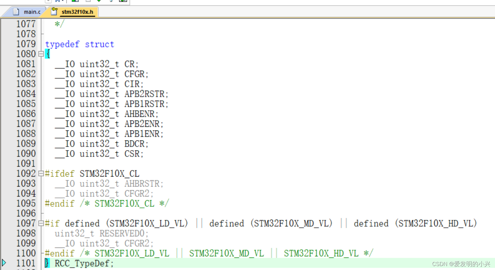This screenshot has height=270, width=495.
Task: Click the '__IO uint32_t CIR;' line
Action: (x=99, y=84)
